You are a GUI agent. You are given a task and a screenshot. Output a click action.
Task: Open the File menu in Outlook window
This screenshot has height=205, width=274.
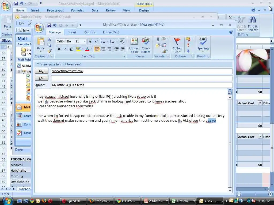pyautogui.click(x=22, y=23)
